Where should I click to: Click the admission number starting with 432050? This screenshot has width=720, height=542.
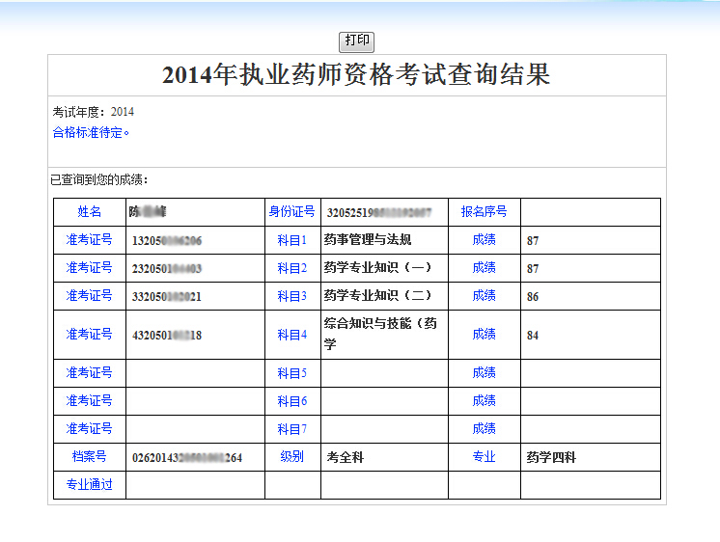pos(167,335)
